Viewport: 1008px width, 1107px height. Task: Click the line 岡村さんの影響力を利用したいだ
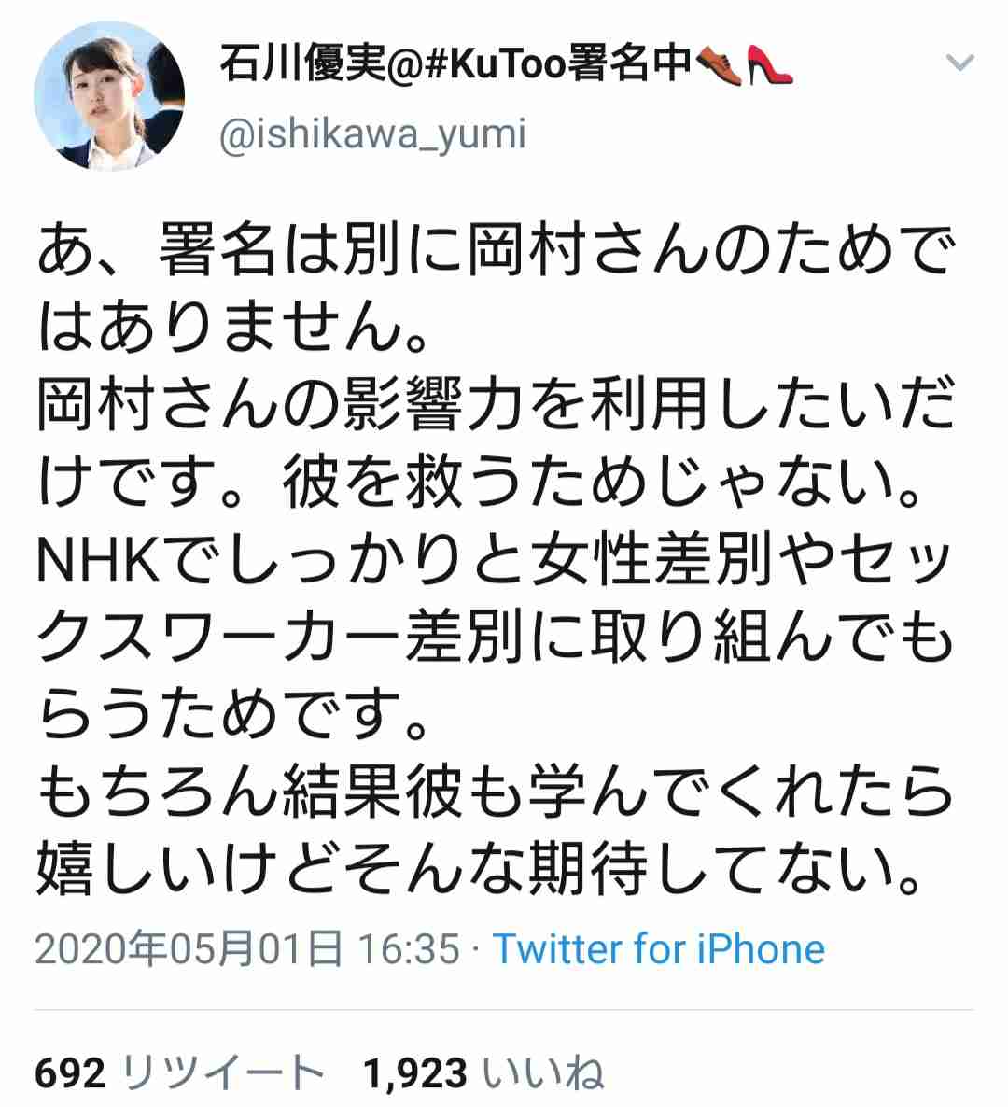click(496, 404)
